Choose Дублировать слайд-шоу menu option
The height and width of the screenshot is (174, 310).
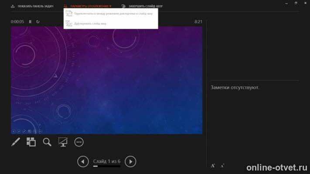(111, 23)
